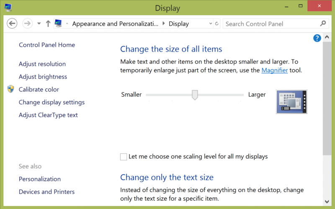335x209 pixels.
Task: Enable 'Let me choose one scaling level' checkbox
Action: (x=124, y=157)
